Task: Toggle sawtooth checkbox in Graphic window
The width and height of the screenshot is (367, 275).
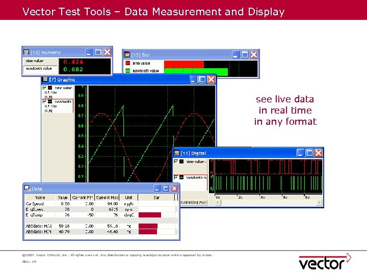Action: pyautogui.click(x=44, y=101)
